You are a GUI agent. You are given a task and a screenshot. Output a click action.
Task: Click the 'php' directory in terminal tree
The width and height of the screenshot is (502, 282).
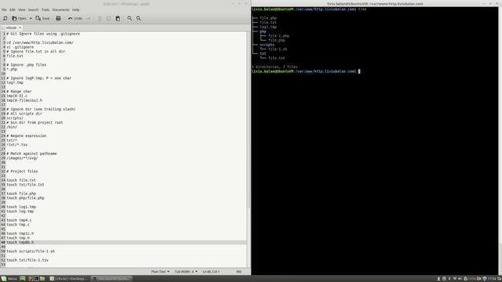(x=263, y=31)
